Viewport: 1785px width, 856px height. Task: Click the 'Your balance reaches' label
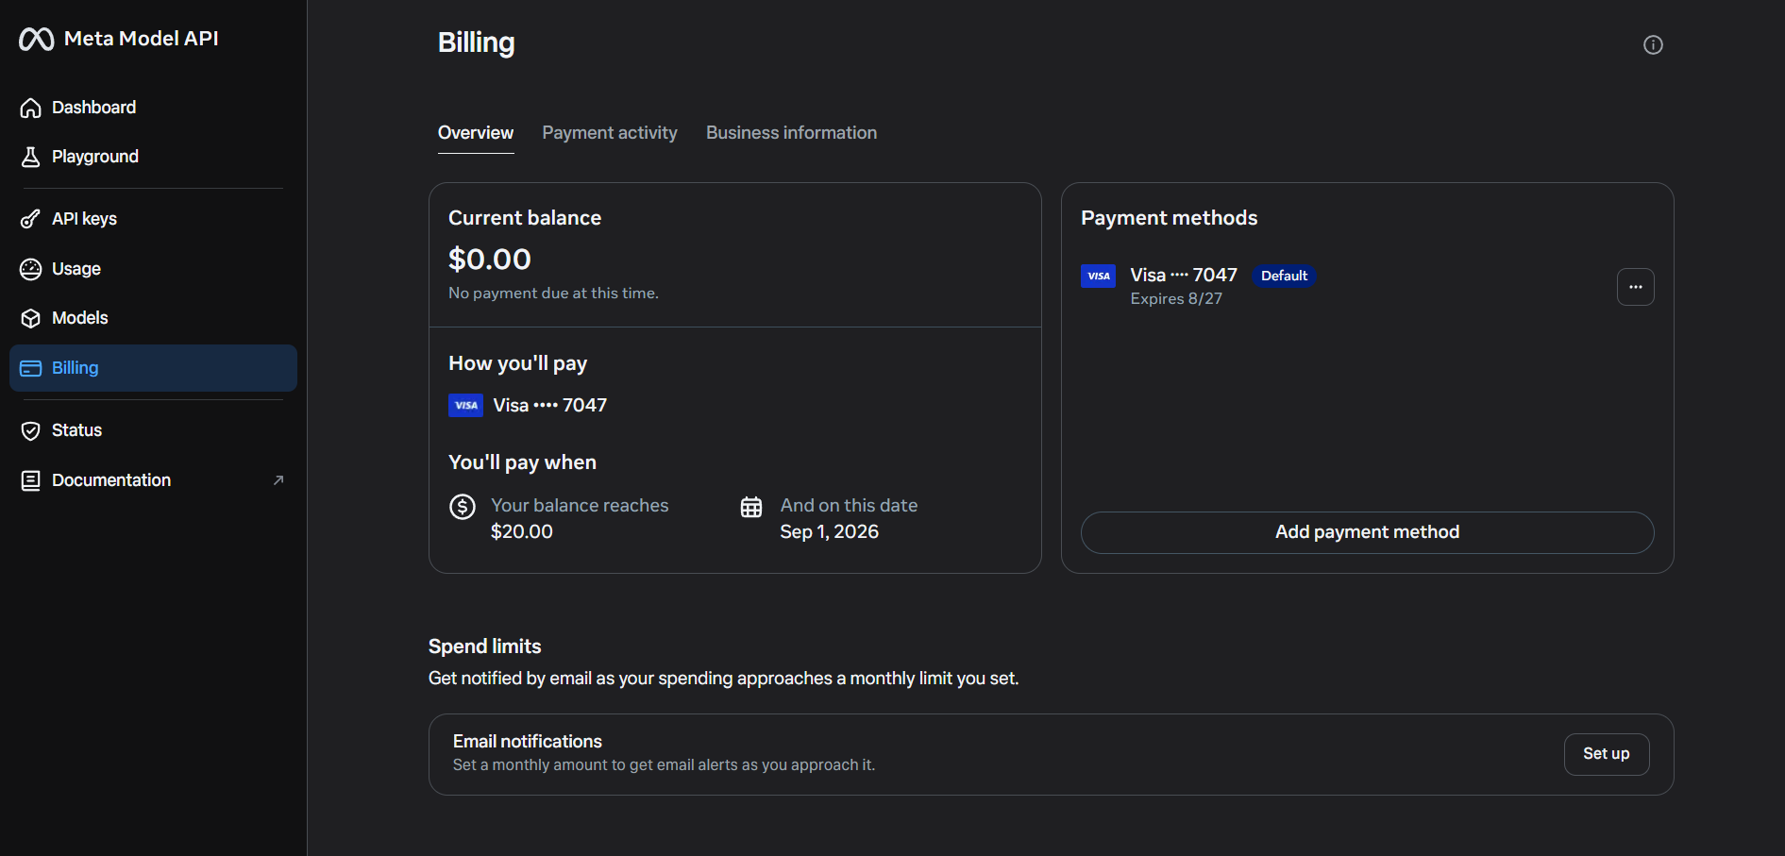[x=580, y=506]
